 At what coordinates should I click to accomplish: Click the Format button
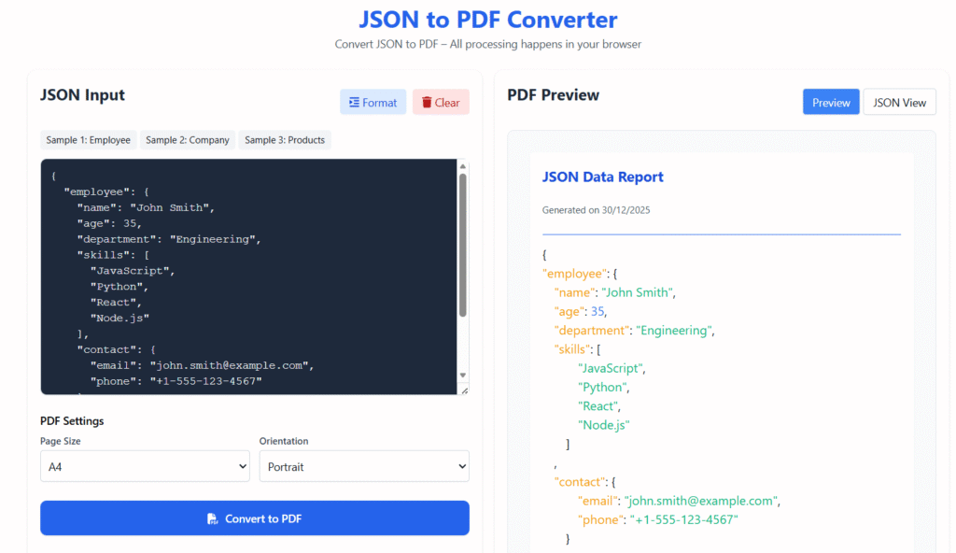(x=373, y=102)
